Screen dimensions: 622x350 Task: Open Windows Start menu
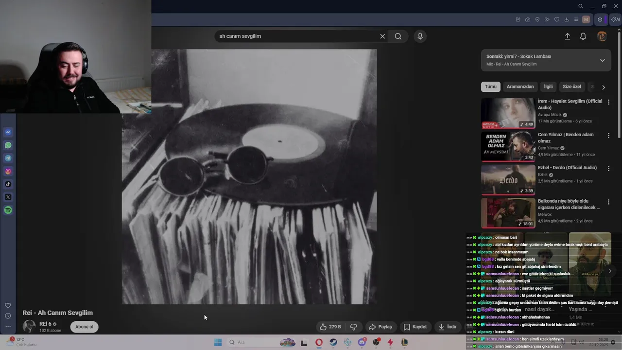218,342
